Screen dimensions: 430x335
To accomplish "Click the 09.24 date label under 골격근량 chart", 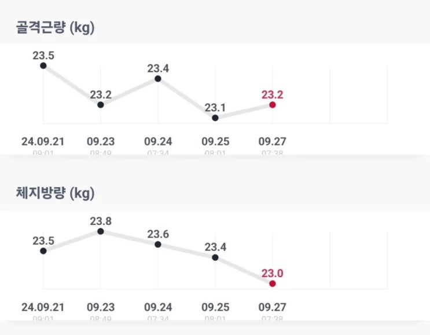I will click(158, 141).
